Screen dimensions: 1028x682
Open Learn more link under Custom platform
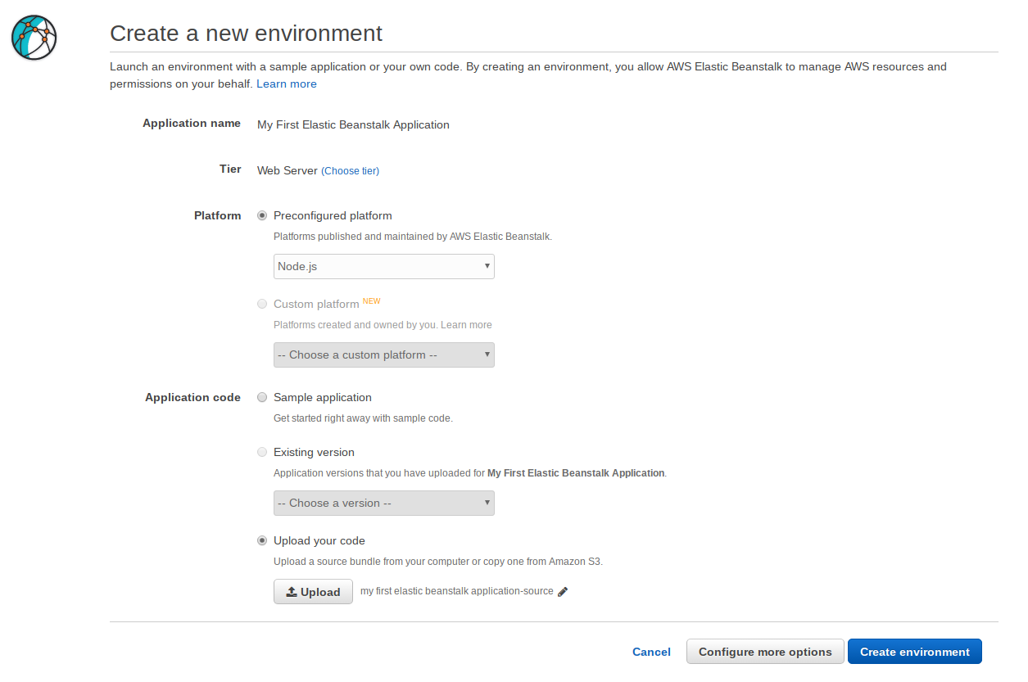pyautogui.click(x=467, y=325)
